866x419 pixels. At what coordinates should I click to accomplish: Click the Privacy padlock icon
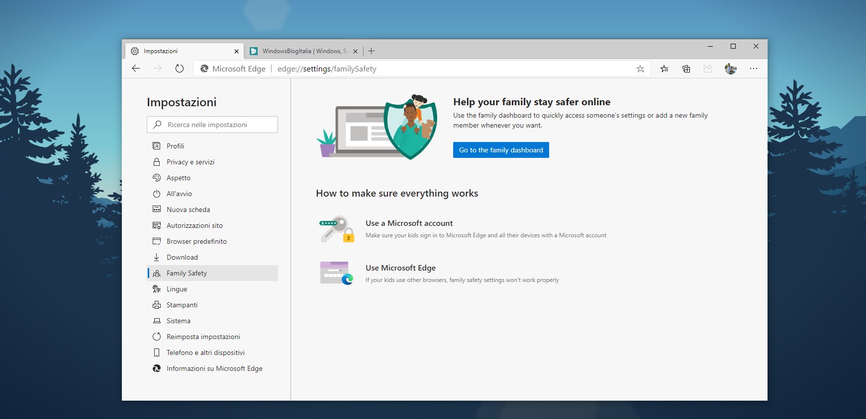point(157,162)
